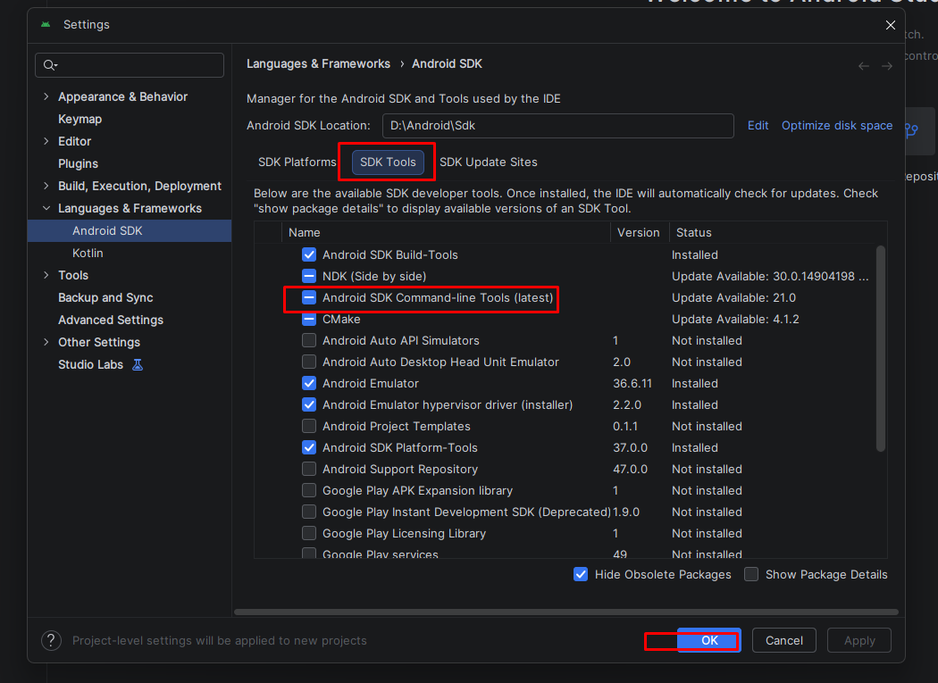Check Google Play Instant Development SDK

coord(309,512)
